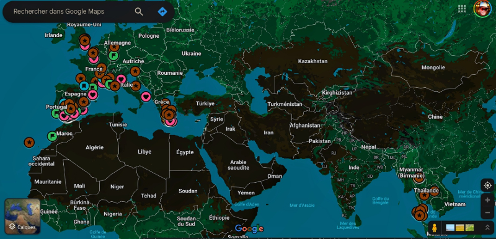
Task: Click the Éthiopie country label
Action: (x=219, y=218)
